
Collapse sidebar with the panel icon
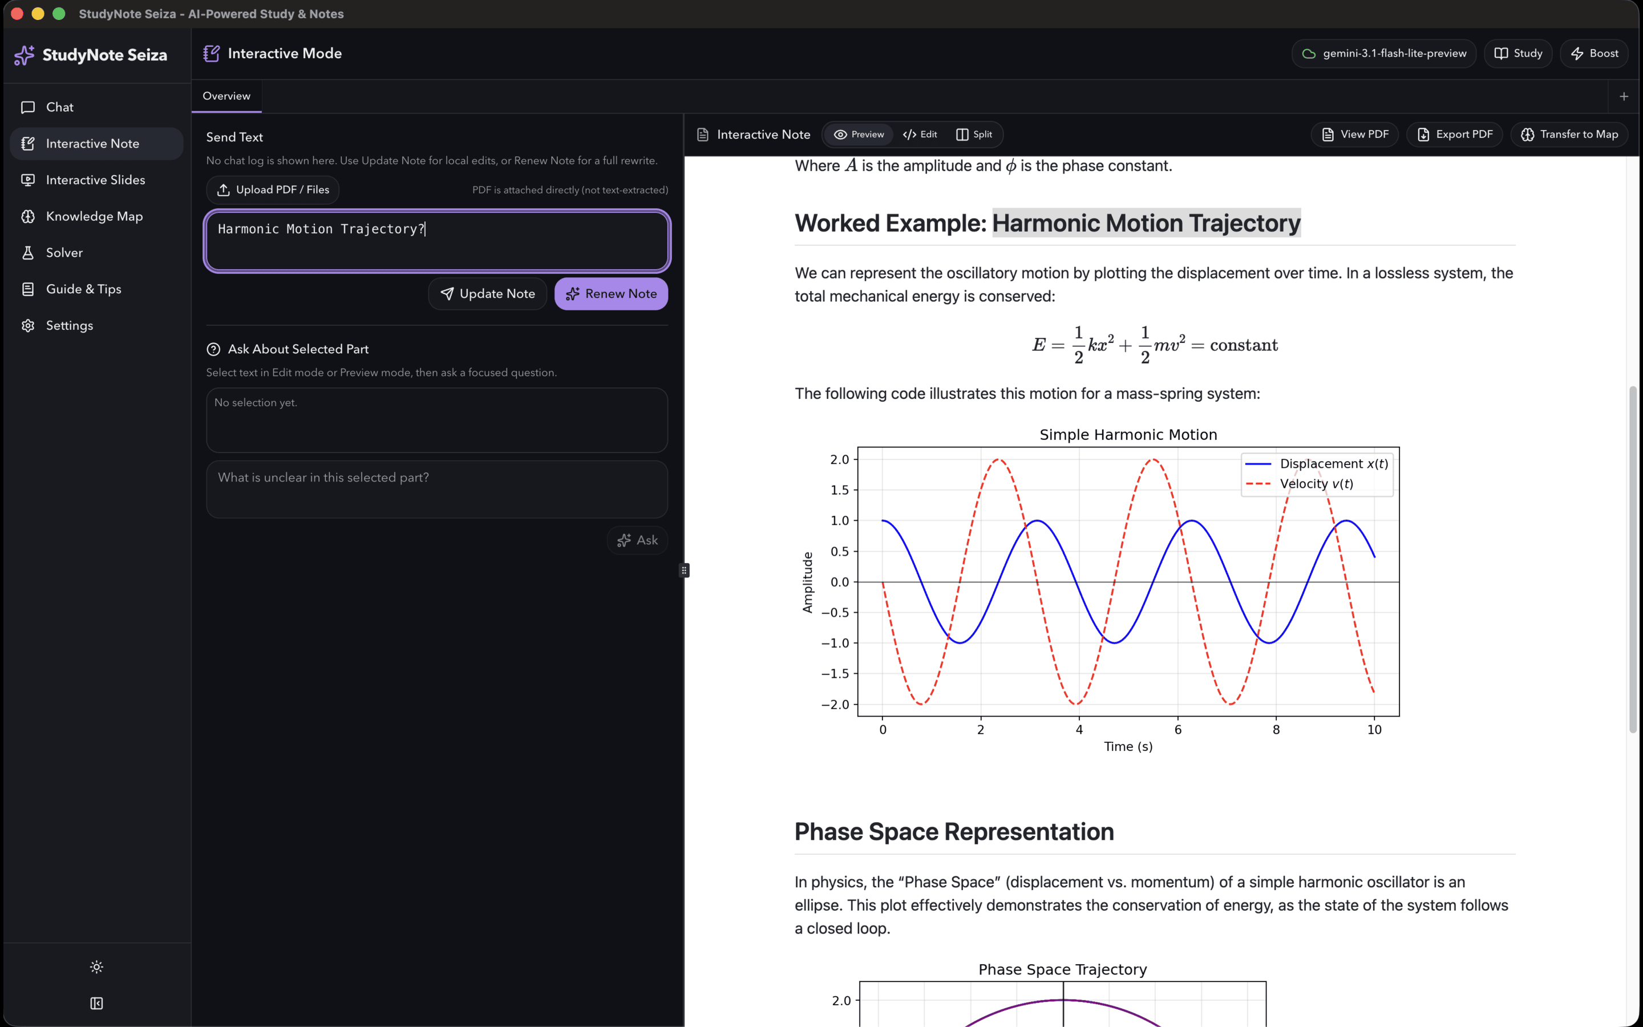96,1003
